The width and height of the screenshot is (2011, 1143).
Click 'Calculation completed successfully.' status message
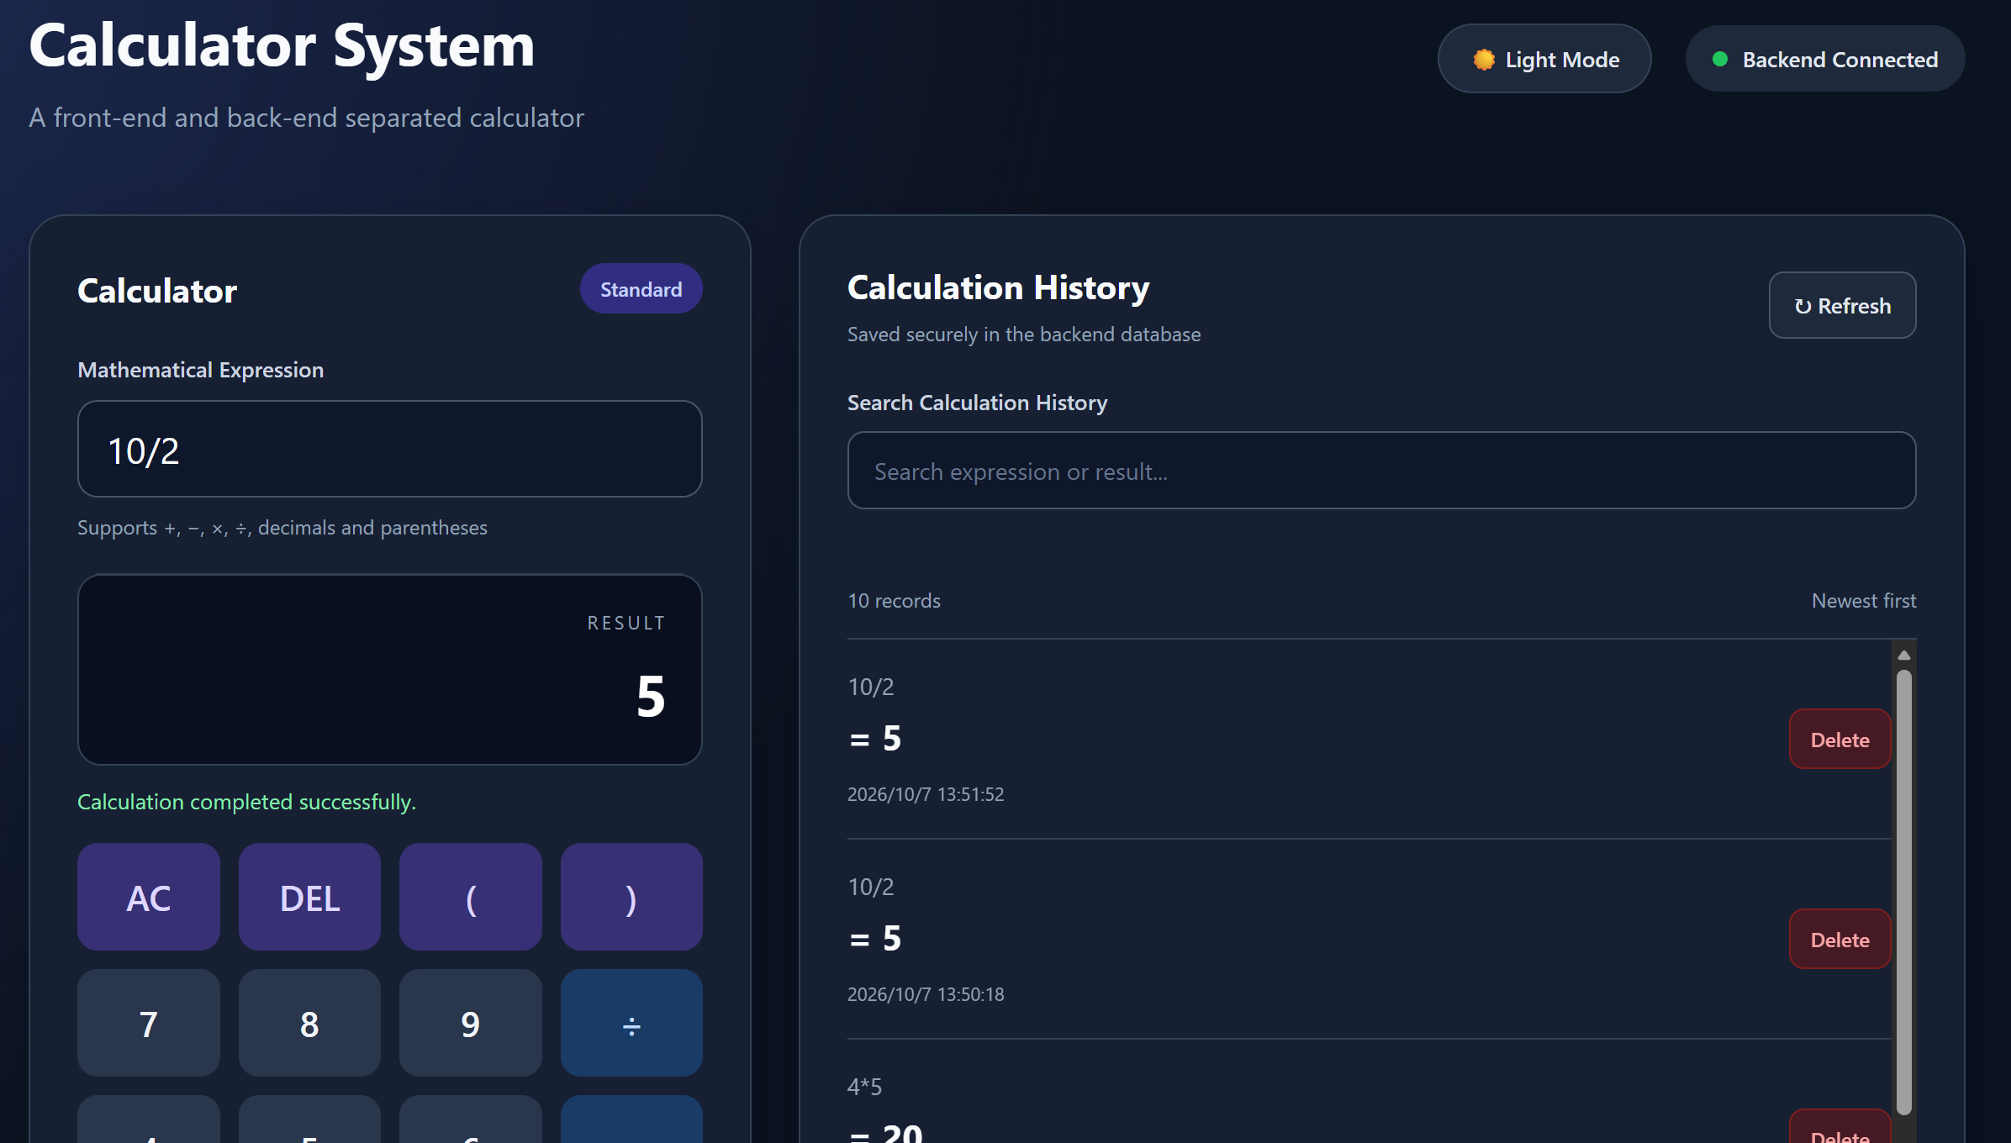pyautogui.click(x=246, y=802)
